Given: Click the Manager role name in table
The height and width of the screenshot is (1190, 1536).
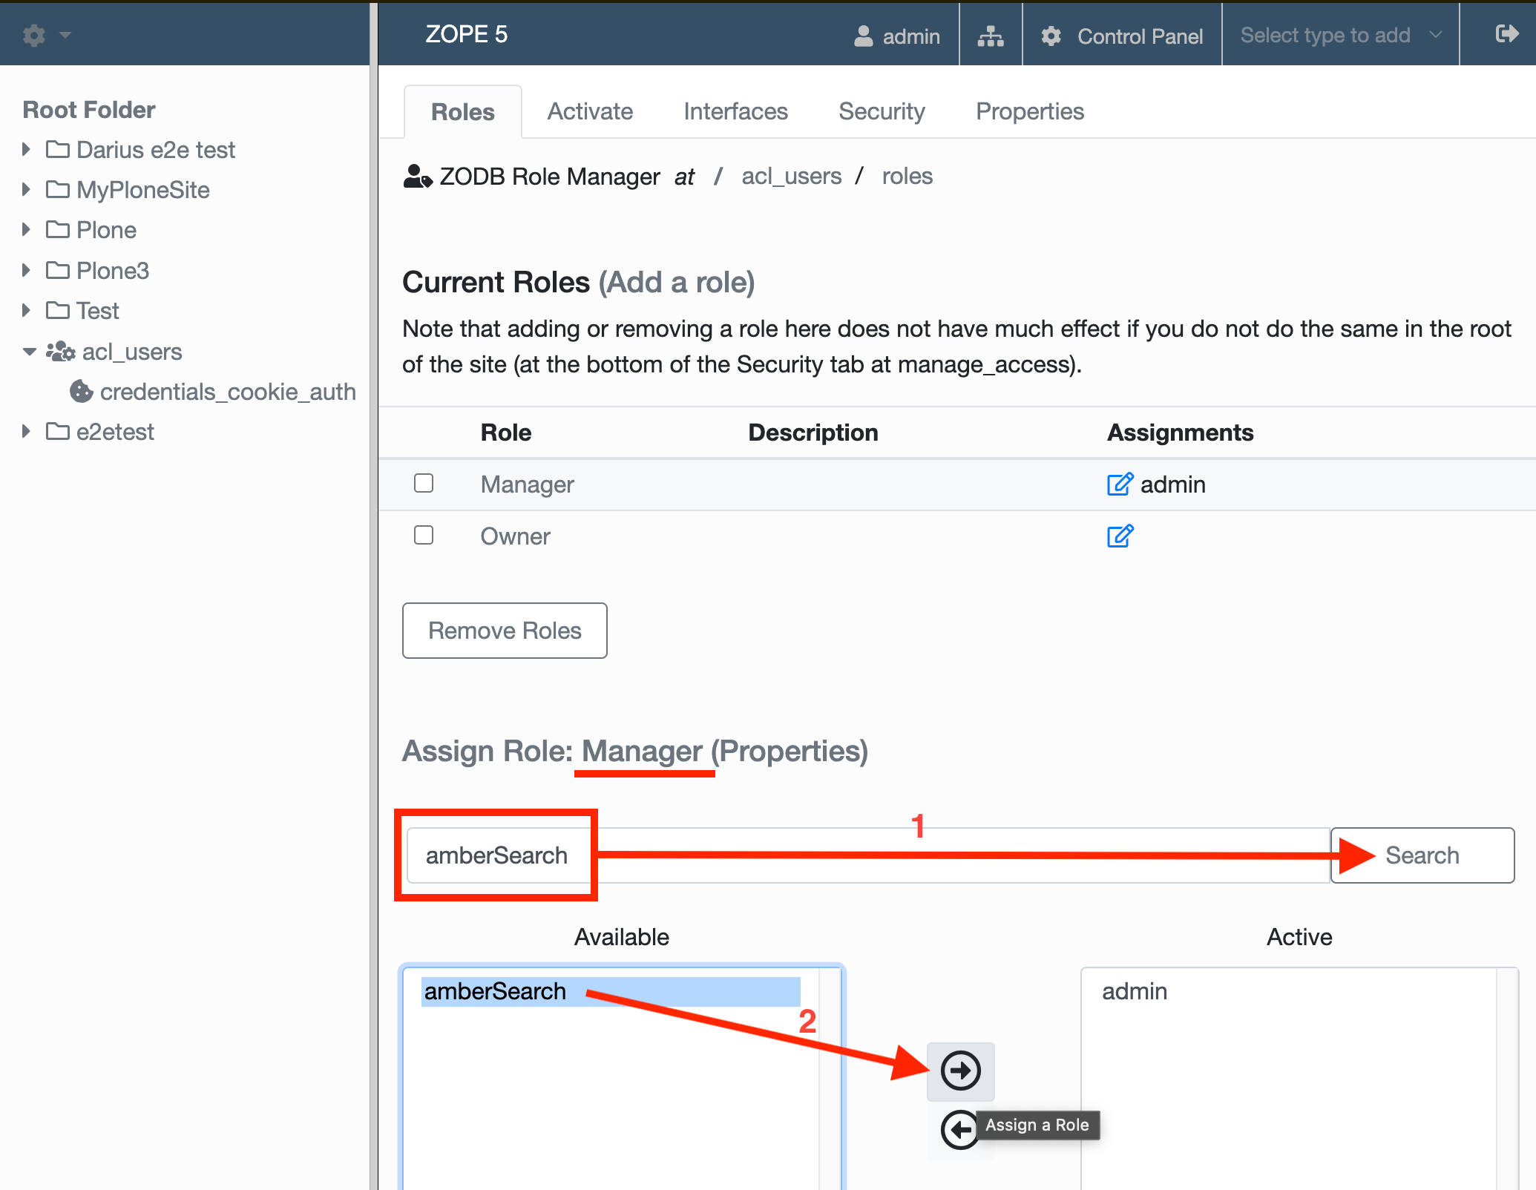Looking at the screenshot, I should (x=527, y=484).
